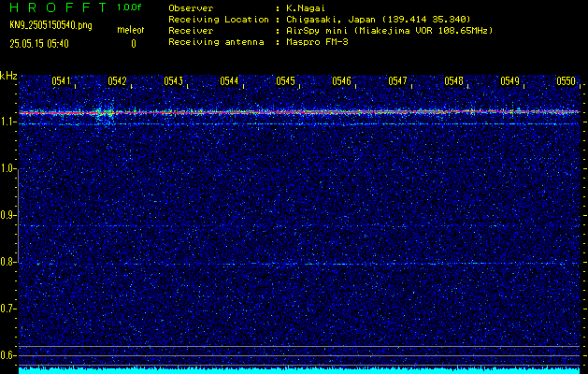Viewport: 588px width, 374px height.
Task: Click the 0550 time marker
Action: (x=566, y=81)
